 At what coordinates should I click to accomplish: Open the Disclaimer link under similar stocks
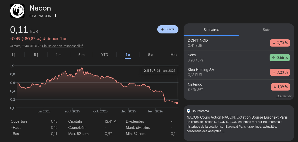284,96
